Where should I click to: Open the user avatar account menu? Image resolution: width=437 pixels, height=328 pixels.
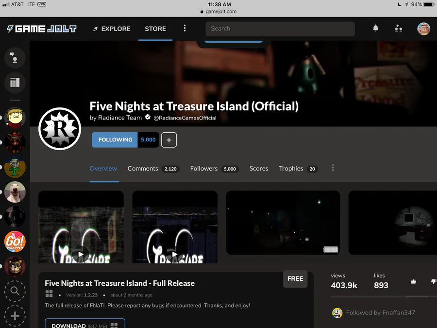[x=423, y=29]
